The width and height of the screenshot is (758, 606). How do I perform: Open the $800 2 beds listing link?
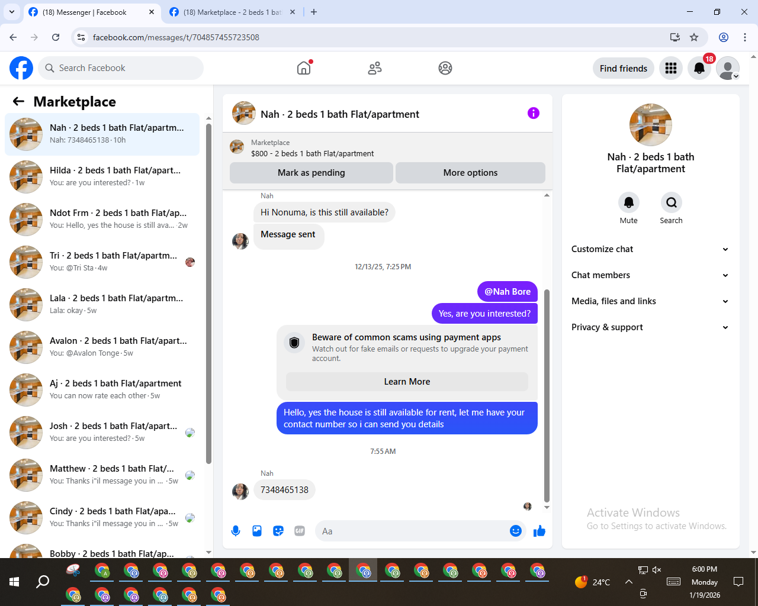tap(312, 153)
